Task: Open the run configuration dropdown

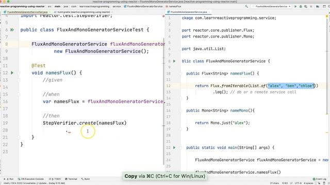Action: tap(272, 7)
